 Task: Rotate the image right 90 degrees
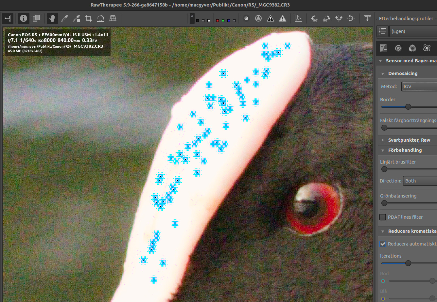[326, 18]
